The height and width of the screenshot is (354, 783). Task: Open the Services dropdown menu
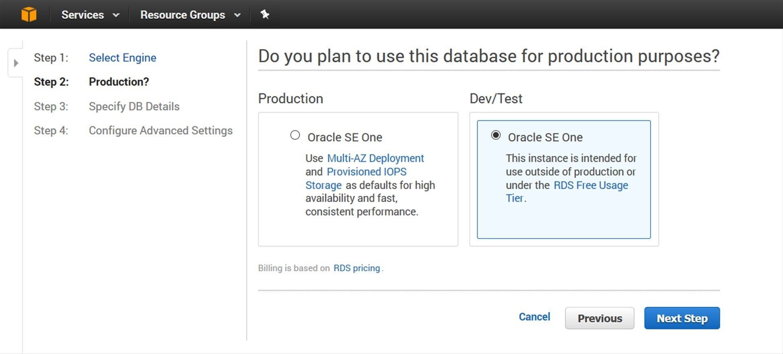click(90, 15)
